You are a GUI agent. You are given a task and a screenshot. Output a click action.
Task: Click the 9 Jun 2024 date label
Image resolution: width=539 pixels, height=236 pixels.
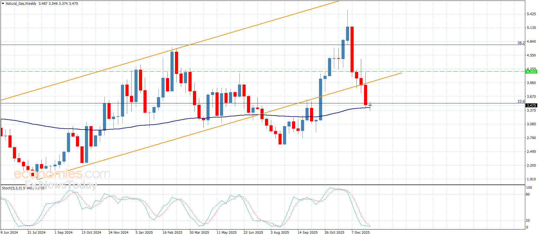pyautogui.click(x=9, y=232)
